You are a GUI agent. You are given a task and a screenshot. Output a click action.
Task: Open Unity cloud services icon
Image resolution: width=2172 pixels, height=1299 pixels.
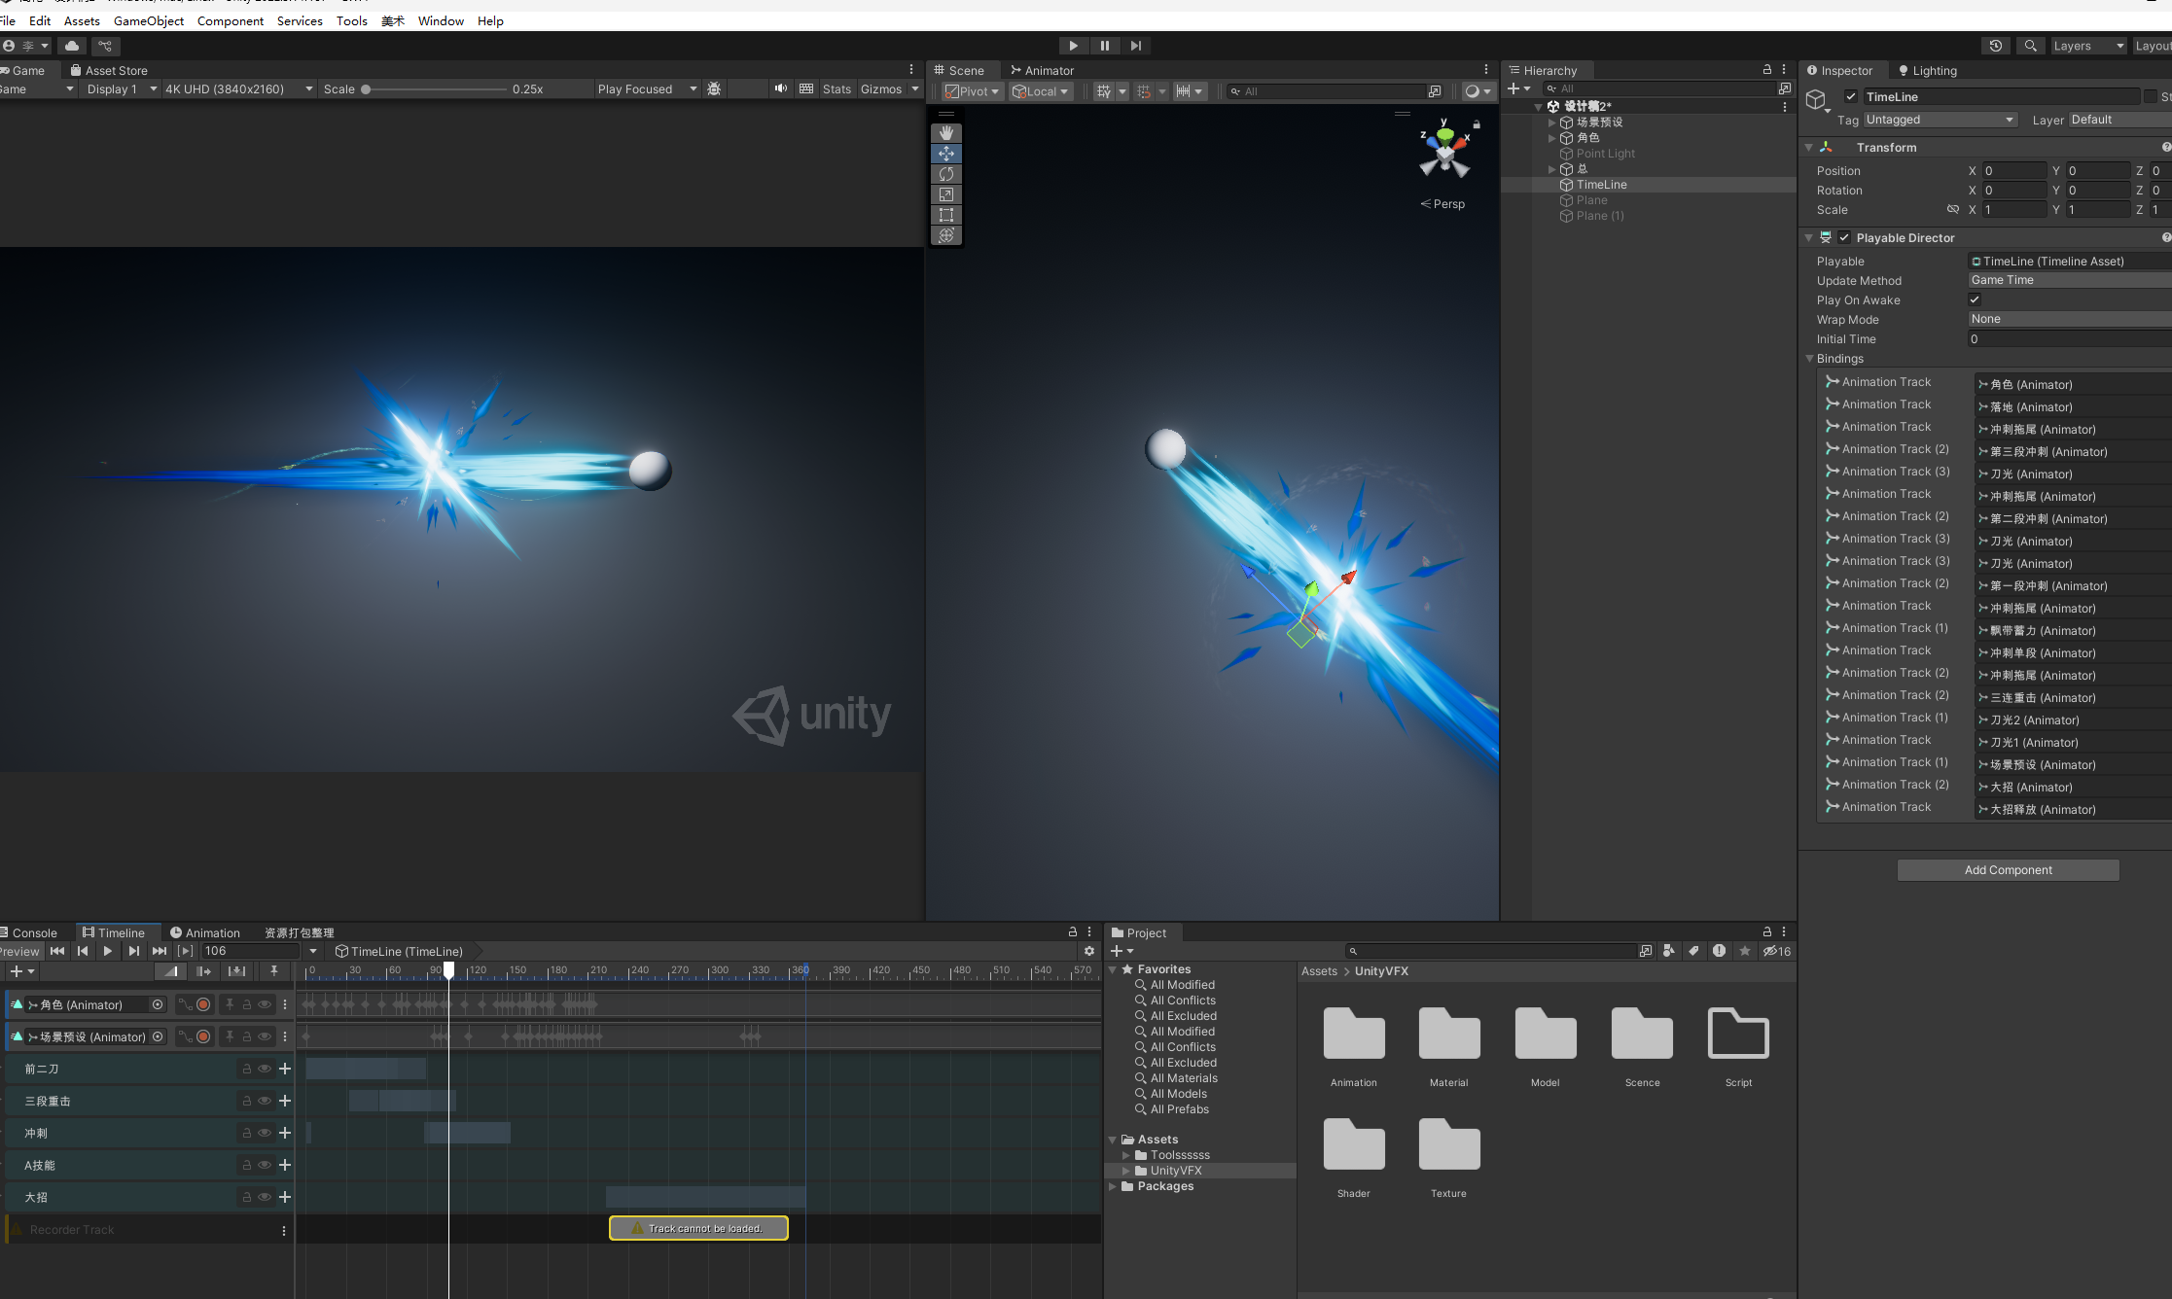(x=72, y=46)
